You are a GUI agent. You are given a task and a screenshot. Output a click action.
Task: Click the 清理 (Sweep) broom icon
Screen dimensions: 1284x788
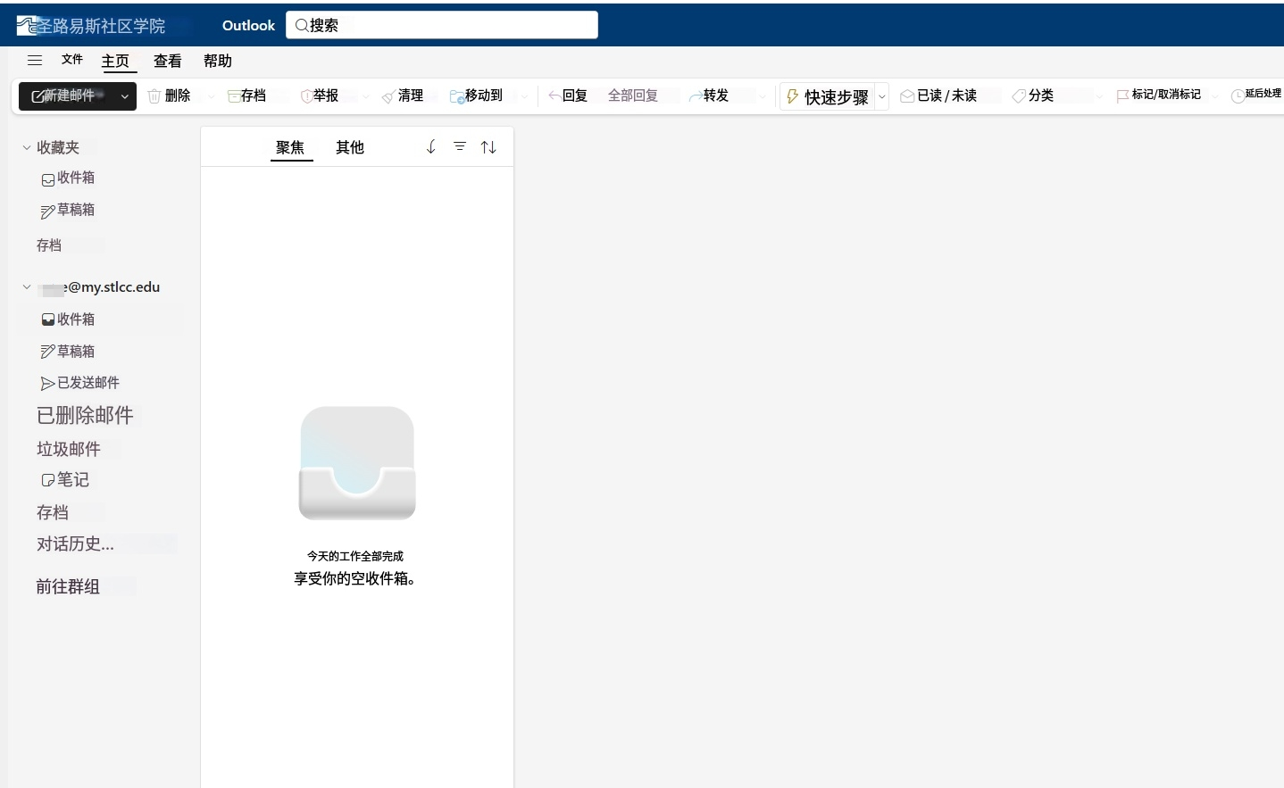388,96
